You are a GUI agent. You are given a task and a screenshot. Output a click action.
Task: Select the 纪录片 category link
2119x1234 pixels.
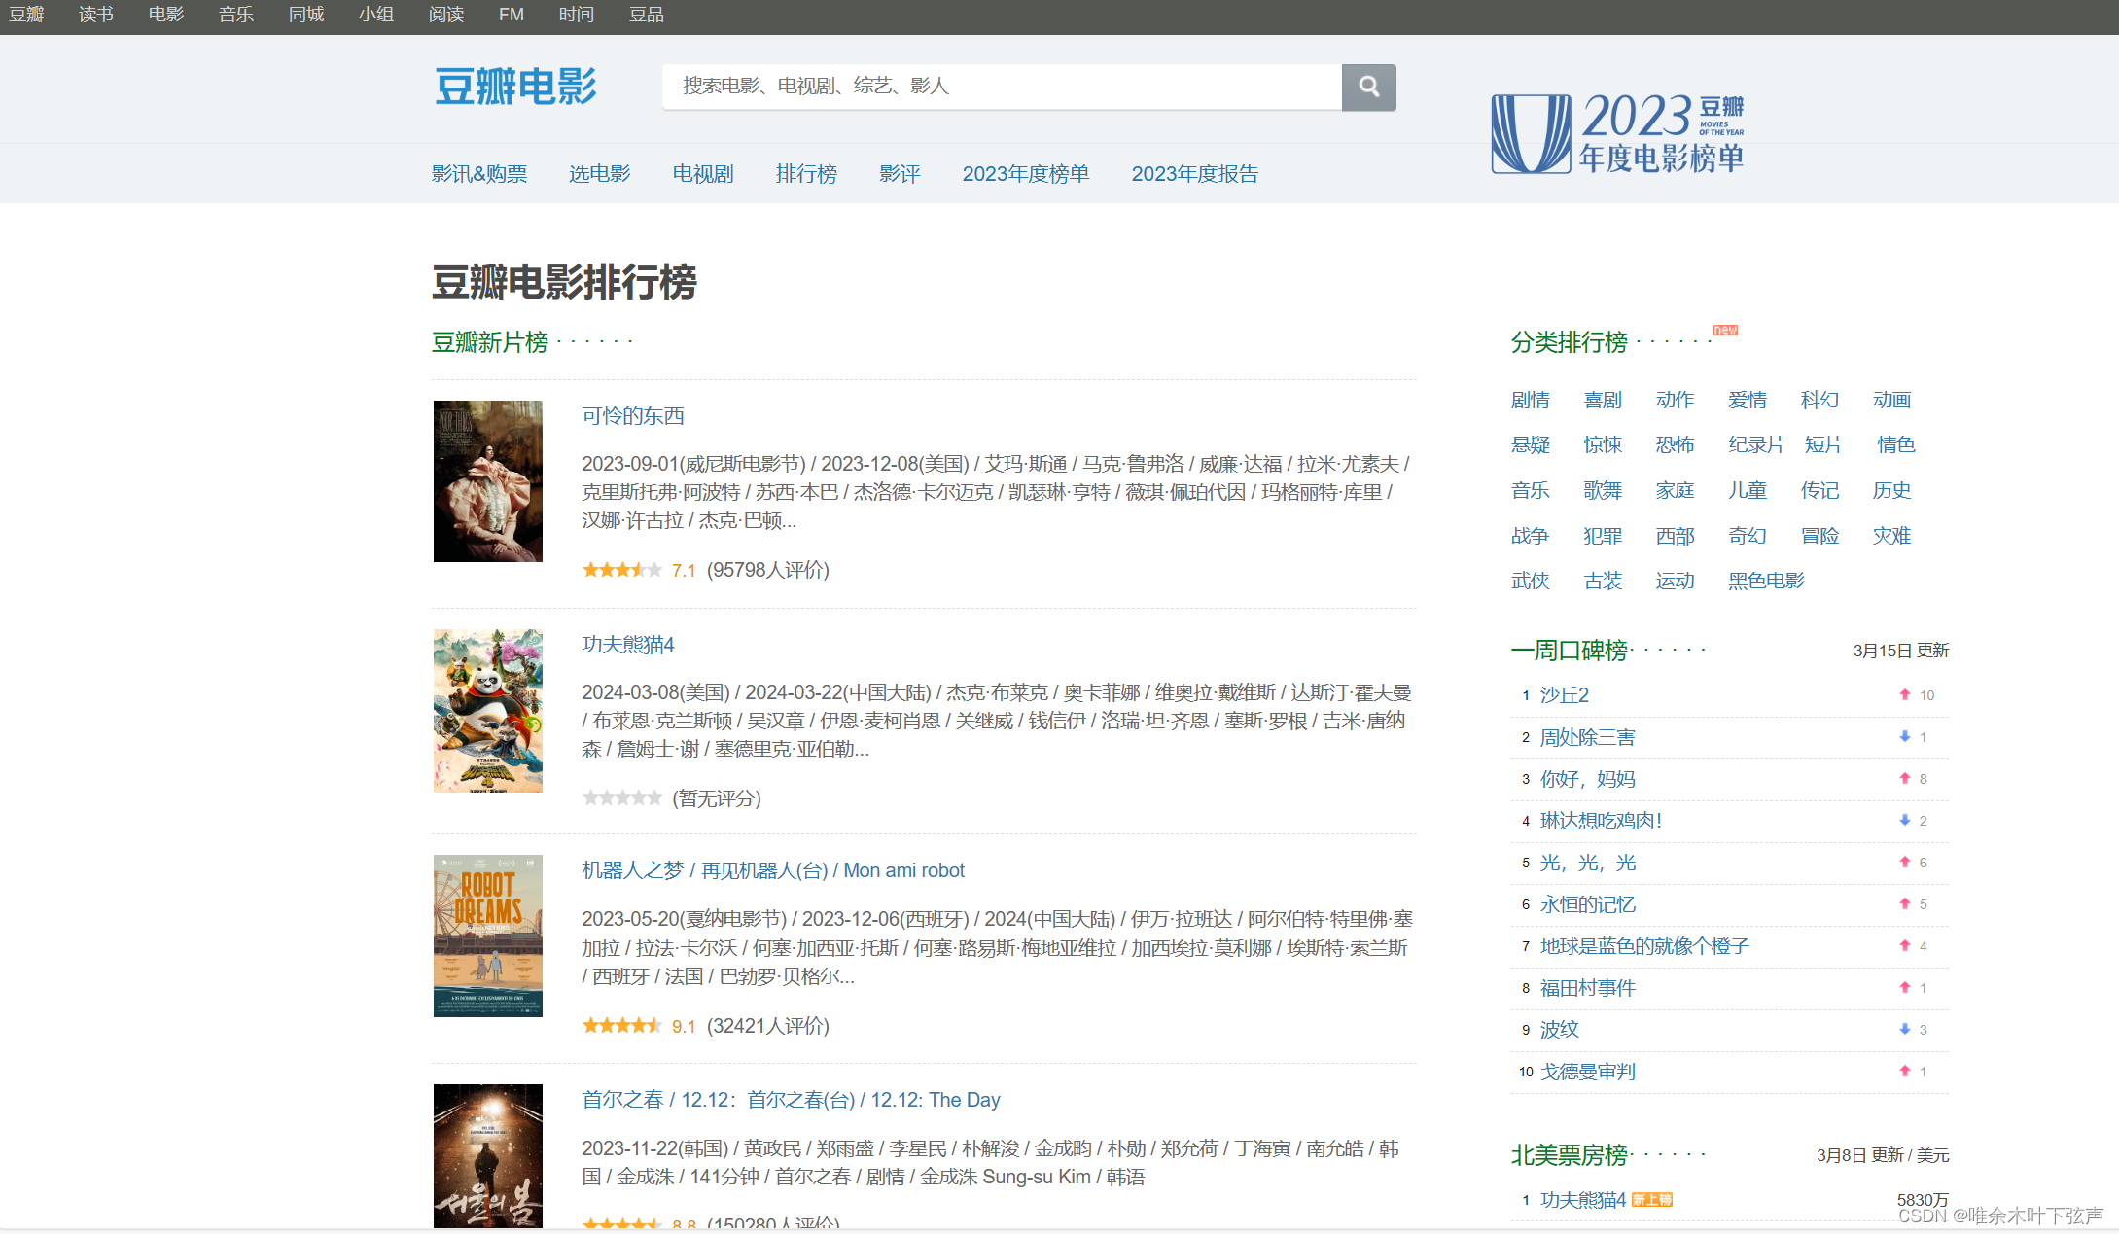(x=1755, y=444)
